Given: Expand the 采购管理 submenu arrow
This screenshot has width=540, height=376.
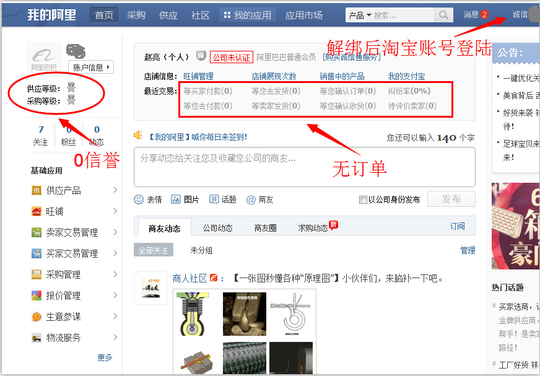Looking at the screenshot, I should coord(115,274).
